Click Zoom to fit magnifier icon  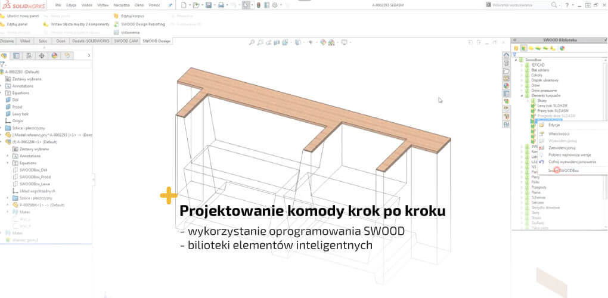(x=252, y=42)
